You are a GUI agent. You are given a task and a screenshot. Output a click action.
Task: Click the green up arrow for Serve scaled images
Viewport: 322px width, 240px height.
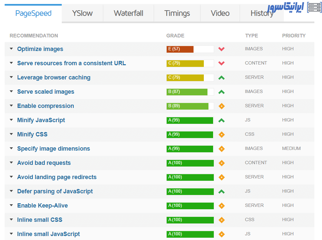[x=221, y=92]
